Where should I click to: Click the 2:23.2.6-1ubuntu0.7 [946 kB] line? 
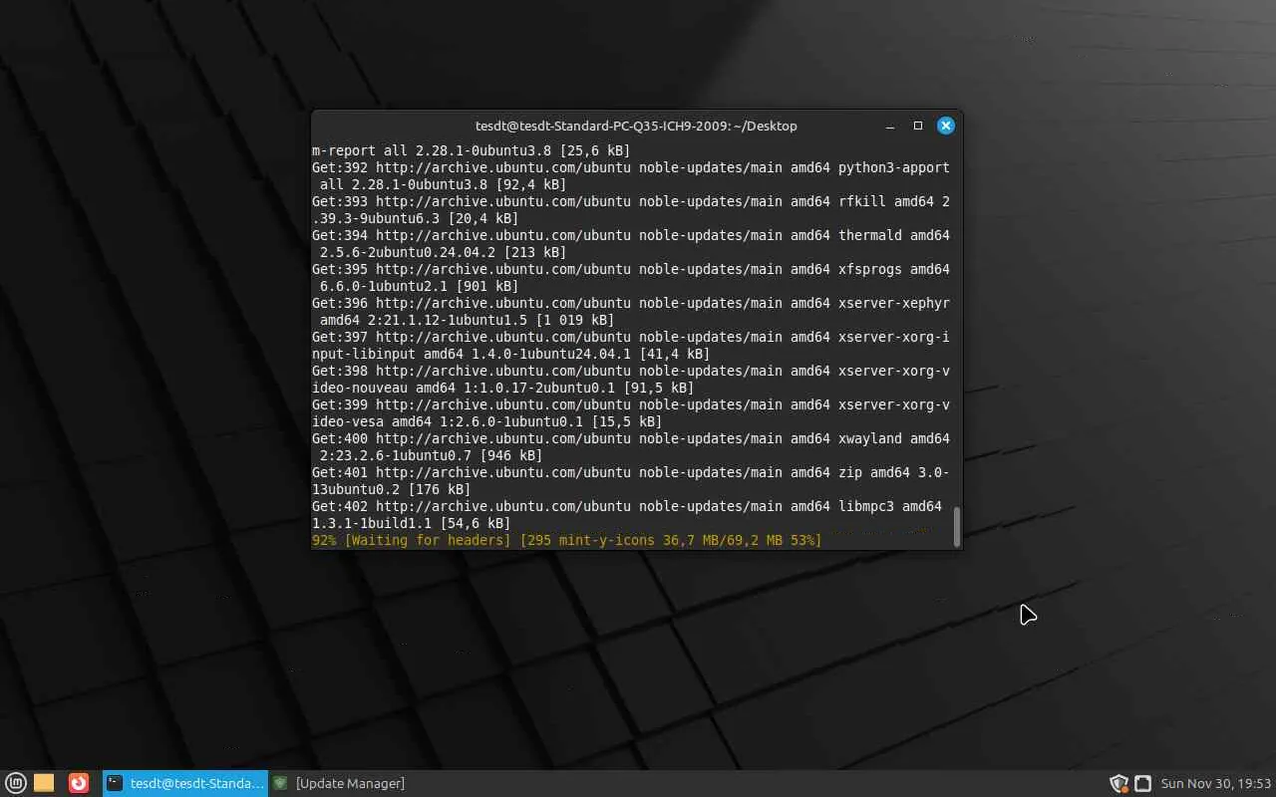tap(432, 455)
